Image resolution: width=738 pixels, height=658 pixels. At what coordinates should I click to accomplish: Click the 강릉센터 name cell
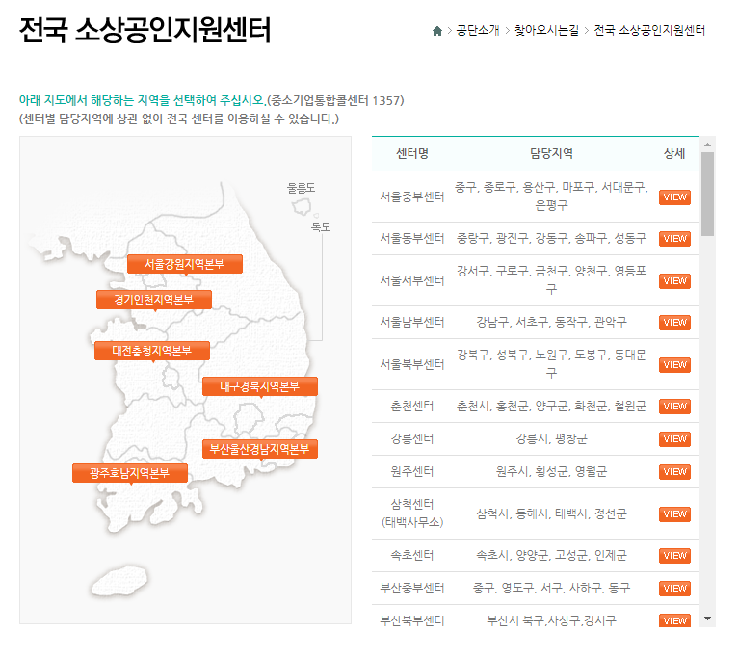tap(412, 439)
